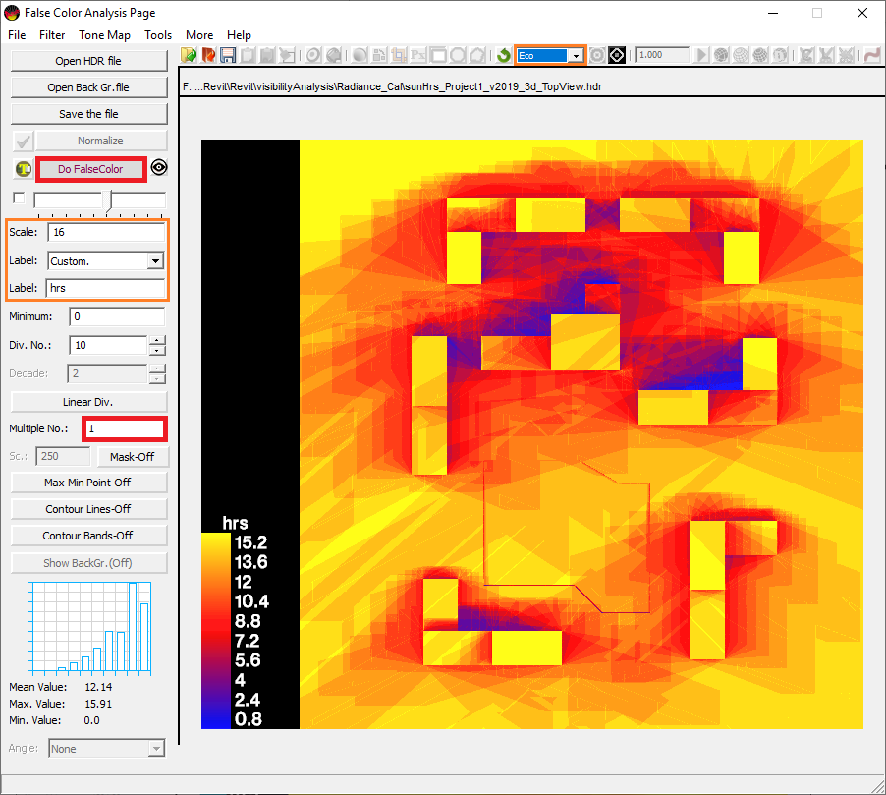This screenshot has height=795, width=886.
Task: Click the Px pixel toolbar icon
Action: click(418, 55)
